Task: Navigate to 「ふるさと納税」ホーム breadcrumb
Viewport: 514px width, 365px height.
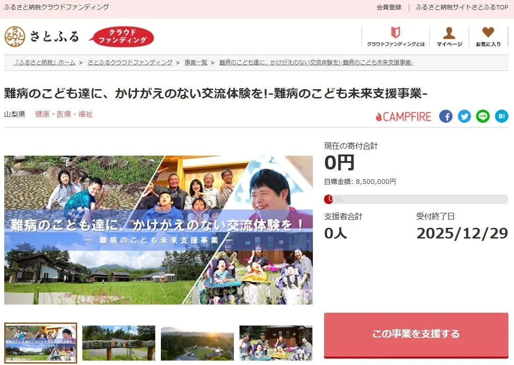Action: point(44,63)
